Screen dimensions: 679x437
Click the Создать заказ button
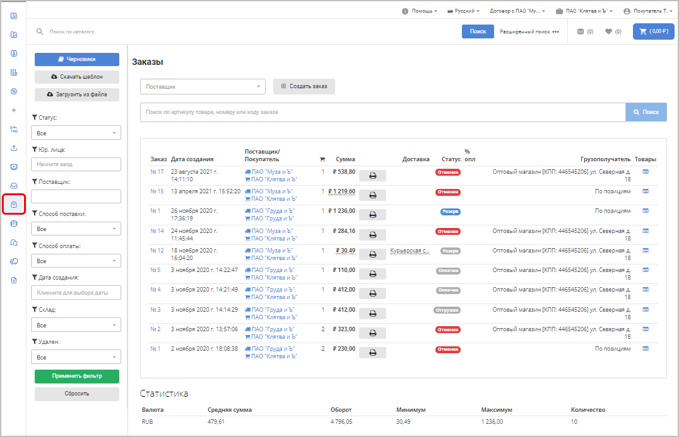pos(304,86)
